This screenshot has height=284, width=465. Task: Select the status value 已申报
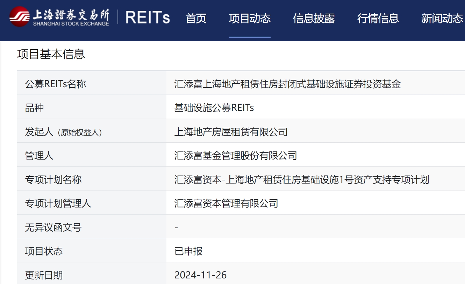[x=188, y=251]
